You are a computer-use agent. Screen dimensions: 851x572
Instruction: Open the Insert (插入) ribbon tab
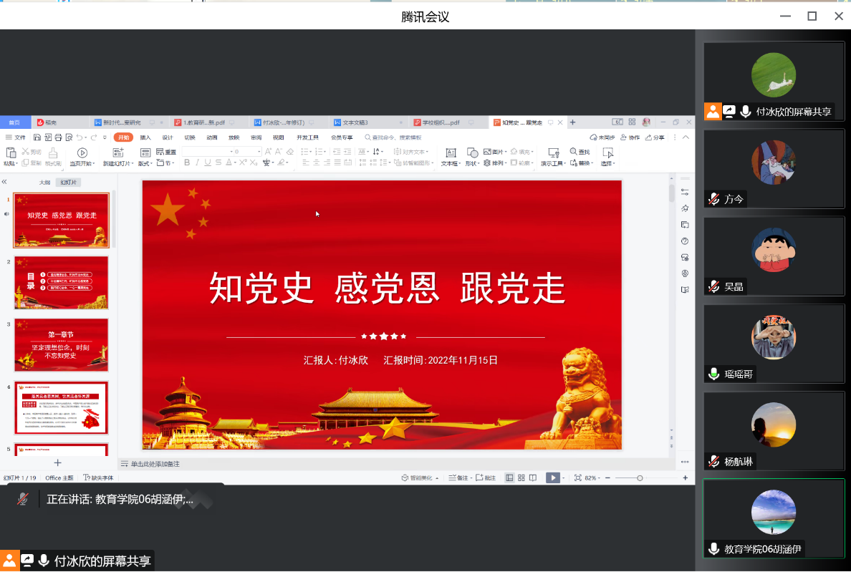[145, 137]
